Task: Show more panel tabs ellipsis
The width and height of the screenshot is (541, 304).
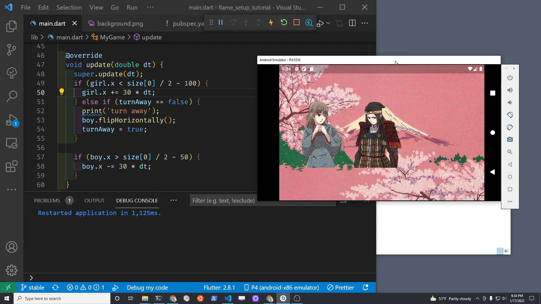Action: [x=174, y=200]
